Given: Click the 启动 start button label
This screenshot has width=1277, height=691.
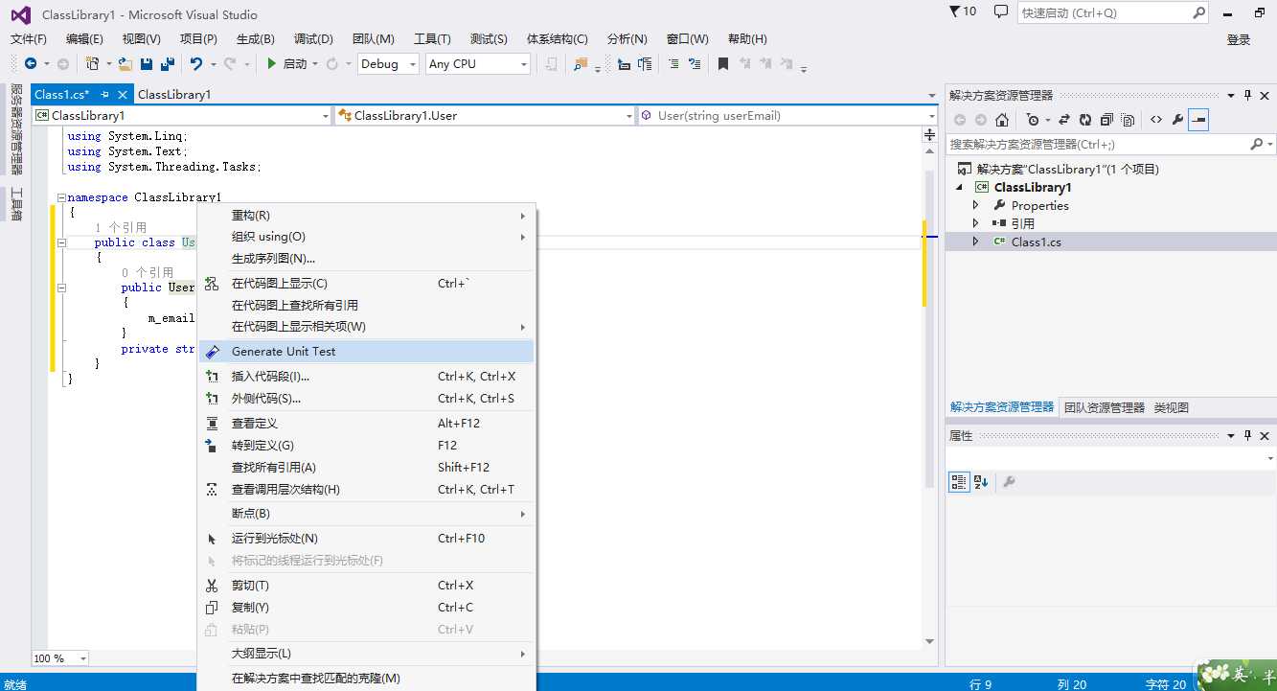Looking at the screenshot, I should point(295,64).
